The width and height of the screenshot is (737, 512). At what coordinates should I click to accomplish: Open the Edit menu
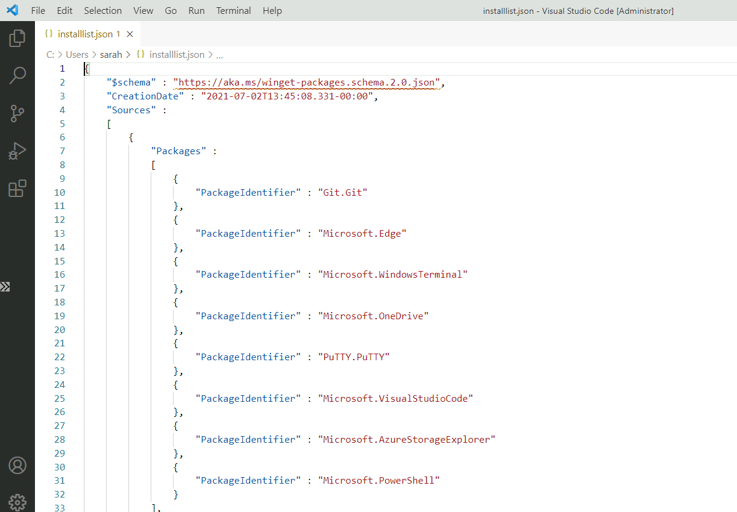(64, 11)
